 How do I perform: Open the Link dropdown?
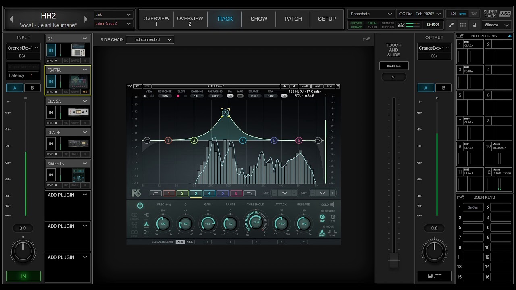pyautogui.click(x=113, y=14)
